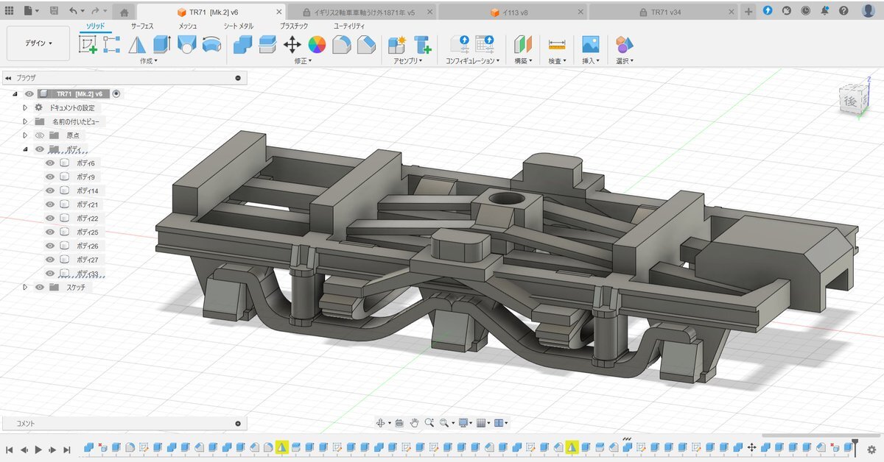Activate the TR71 [Mk.2] v6 component radio button

click(x=116, y=93)
